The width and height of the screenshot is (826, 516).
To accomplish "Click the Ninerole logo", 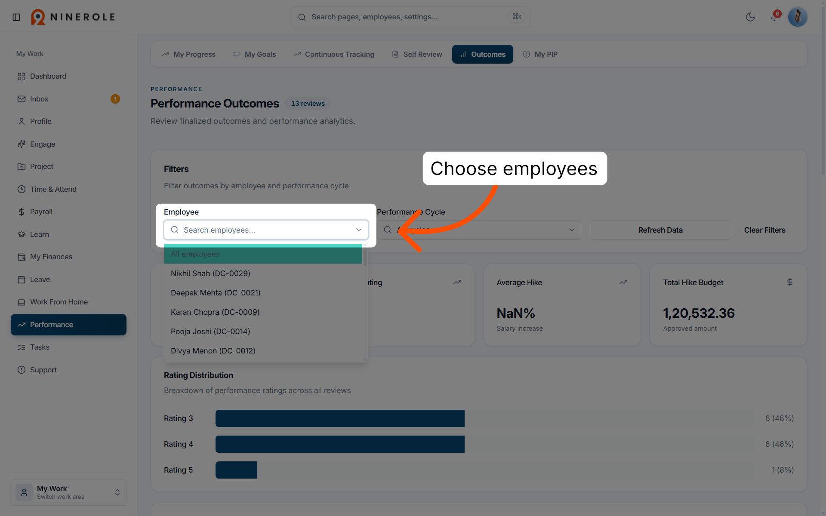I will pos(73,17).
